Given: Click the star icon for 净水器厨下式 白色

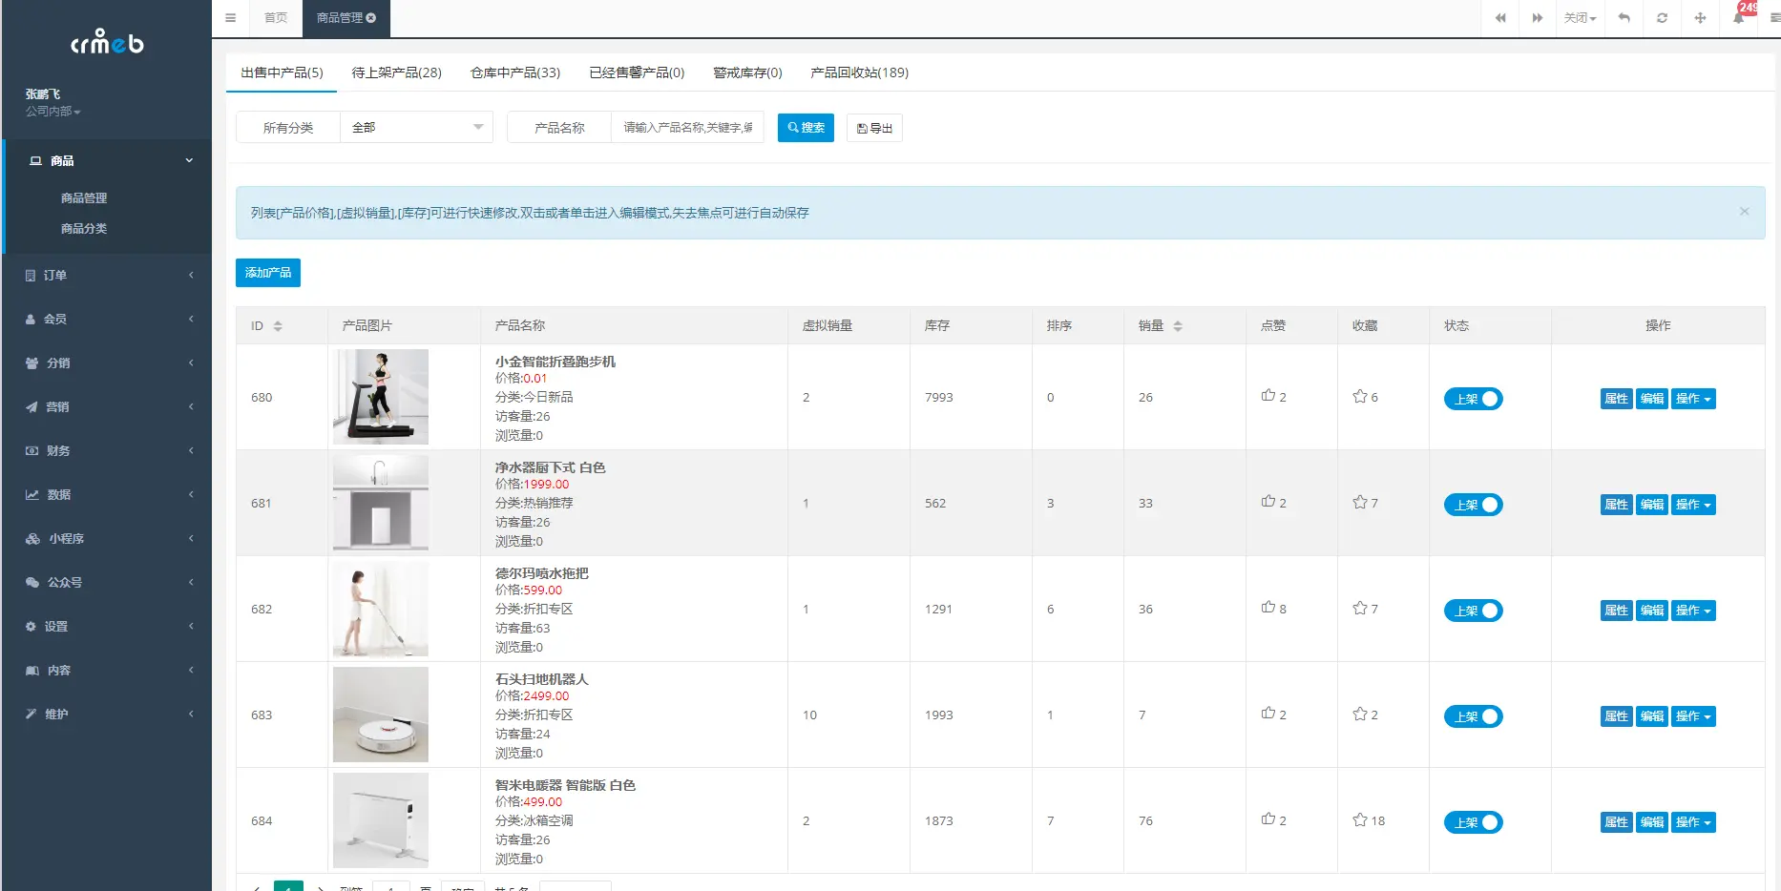Looking at the screenshot, I should 1360,502.
